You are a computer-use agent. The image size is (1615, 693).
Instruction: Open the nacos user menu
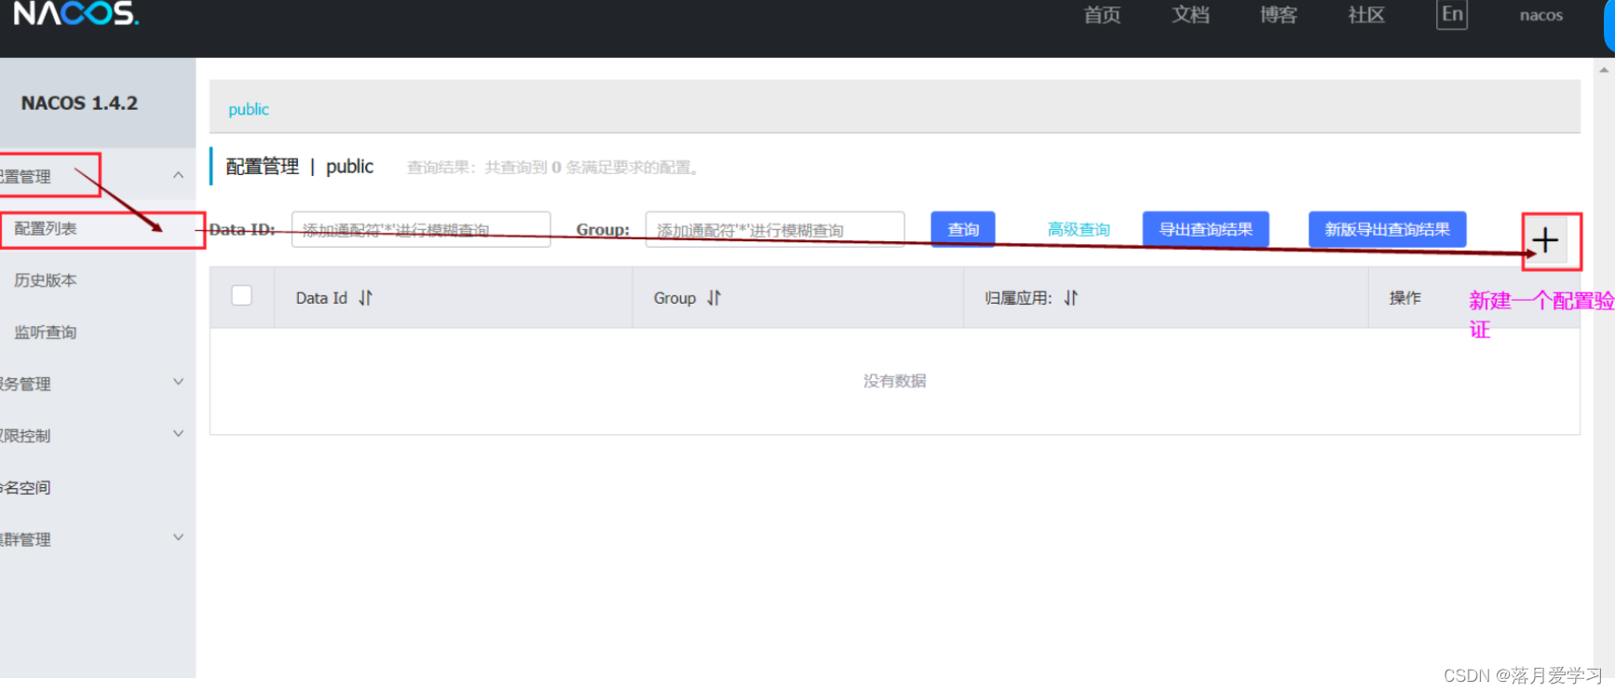[1541, 15]
